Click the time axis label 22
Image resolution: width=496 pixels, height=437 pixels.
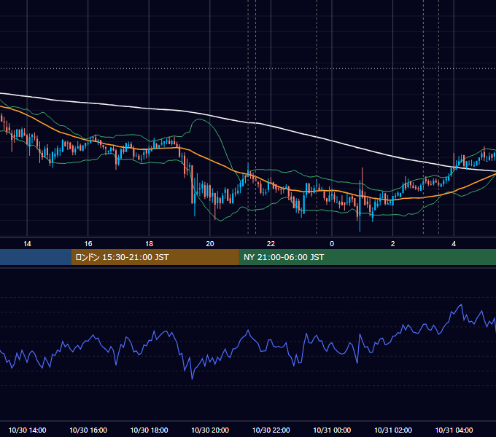point(271,244)
